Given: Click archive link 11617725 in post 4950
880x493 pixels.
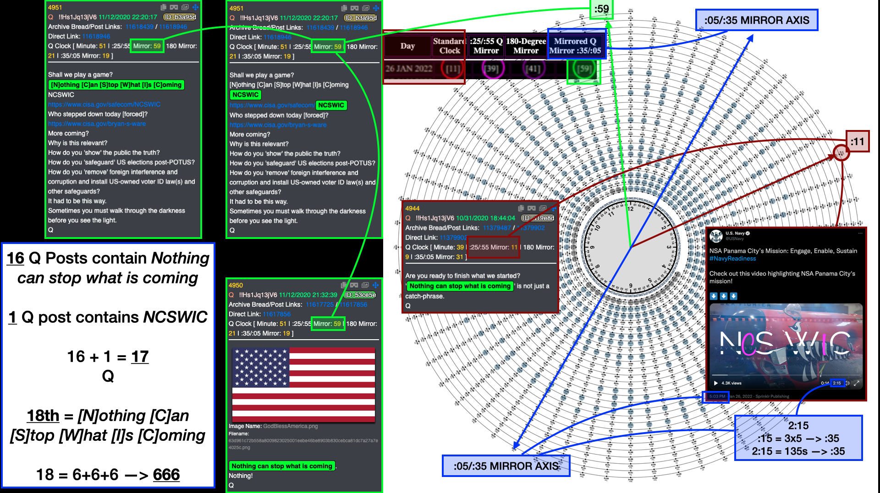Looking at the screenshot, I should [x=320, y=304].
